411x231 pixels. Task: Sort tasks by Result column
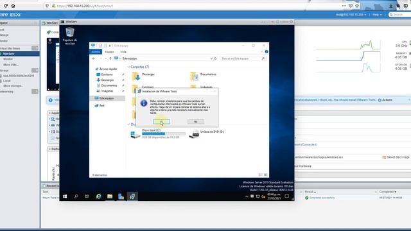point(310,192)
